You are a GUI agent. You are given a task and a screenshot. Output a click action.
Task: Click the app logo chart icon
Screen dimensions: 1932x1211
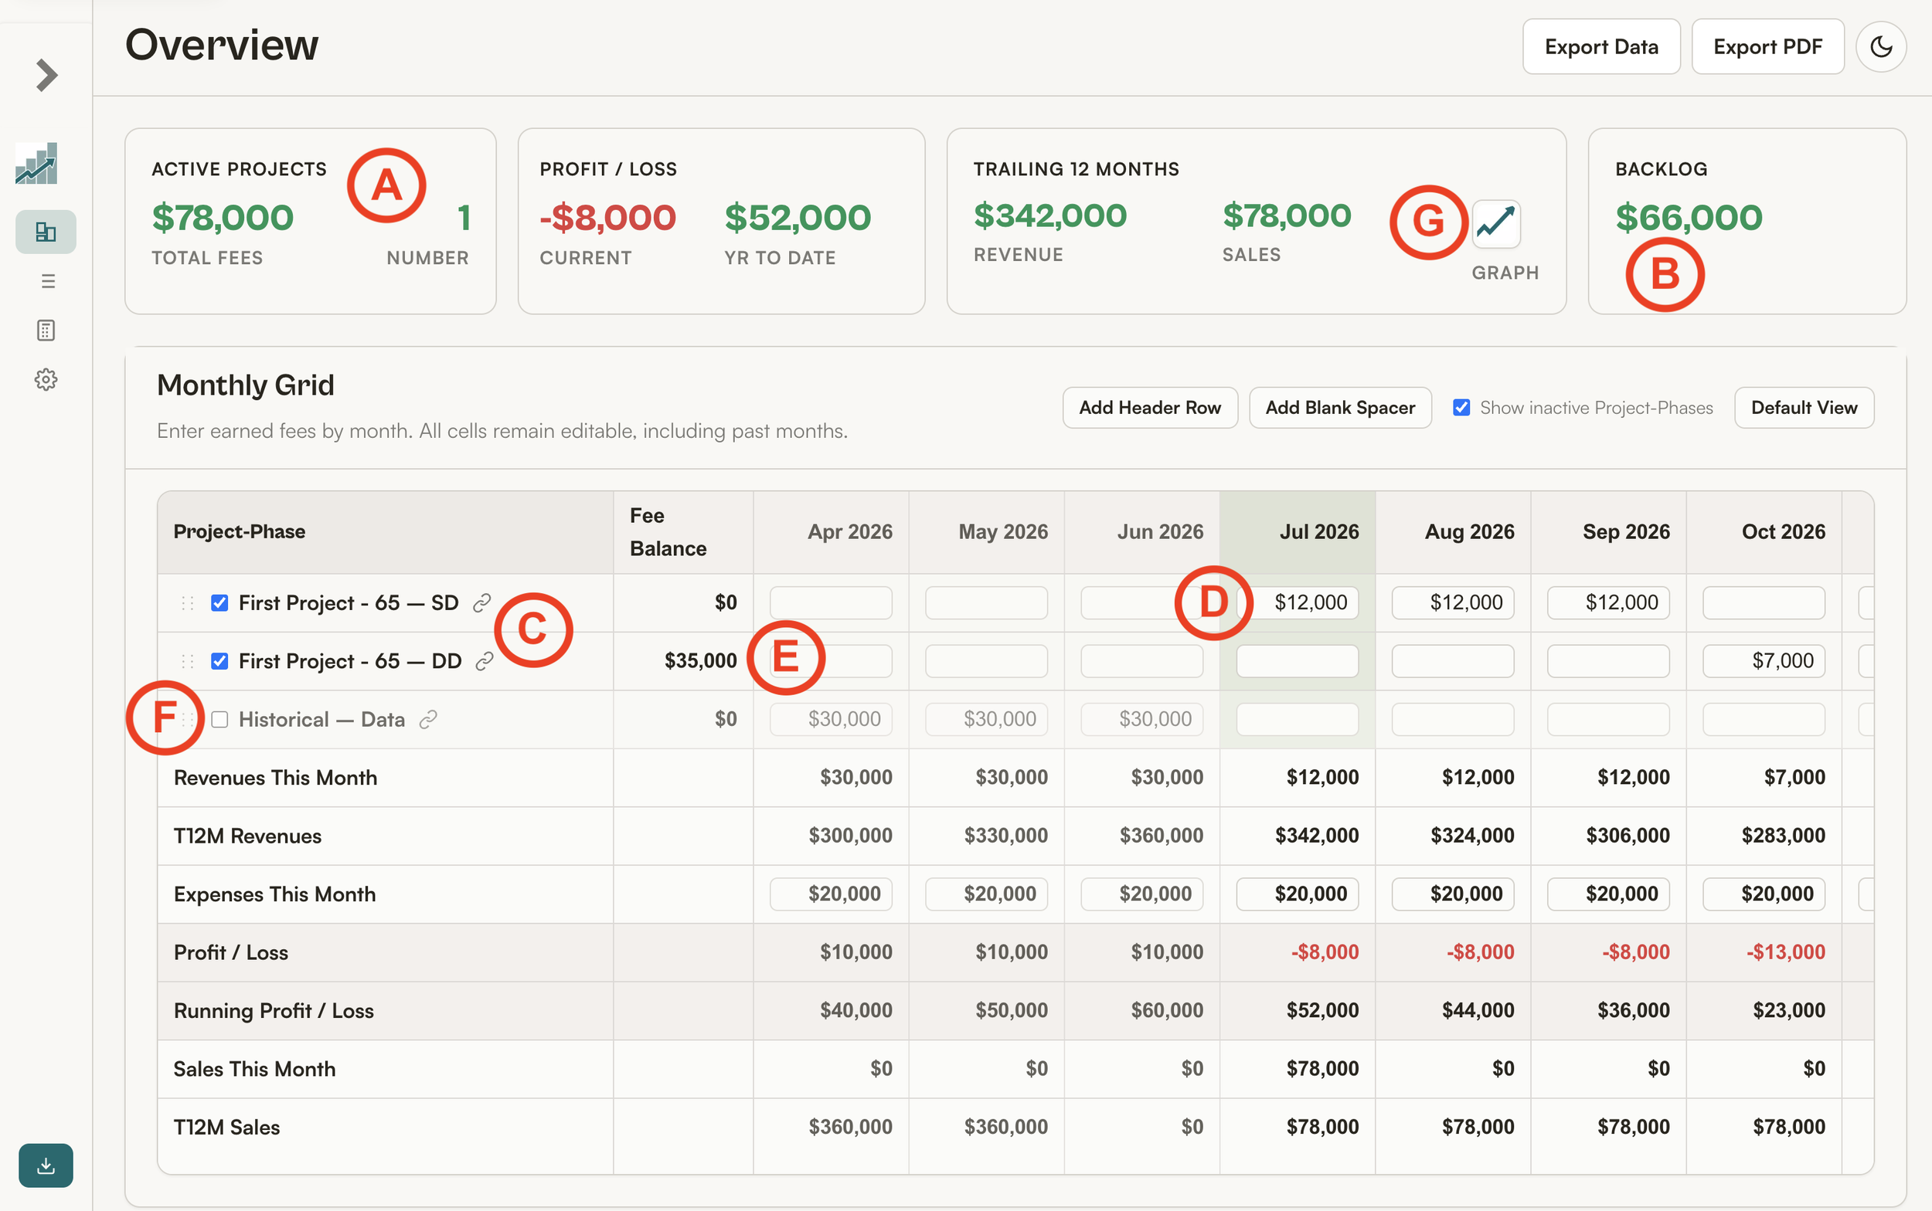36,164
